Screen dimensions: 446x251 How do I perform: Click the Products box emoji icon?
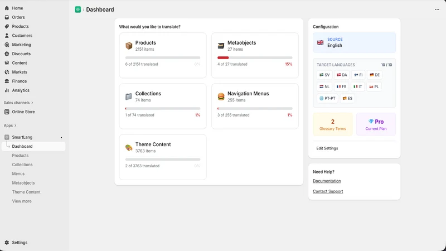click(x=129, y=46)
